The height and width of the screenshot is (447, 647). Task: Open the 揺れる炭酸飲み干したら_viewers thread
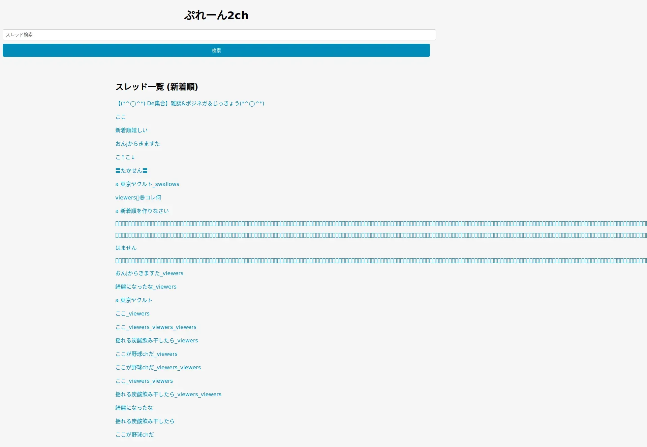[156, 340]
